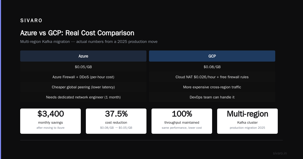
Task: Click the 'throughput maintained' label
Action: click(x=182, y=123)
